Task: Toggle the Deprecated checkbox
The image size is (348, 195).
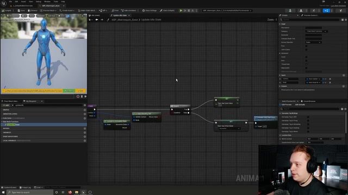Action: 306,68
